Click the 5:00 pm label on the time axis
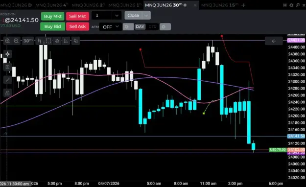 [x=55, y=184]
